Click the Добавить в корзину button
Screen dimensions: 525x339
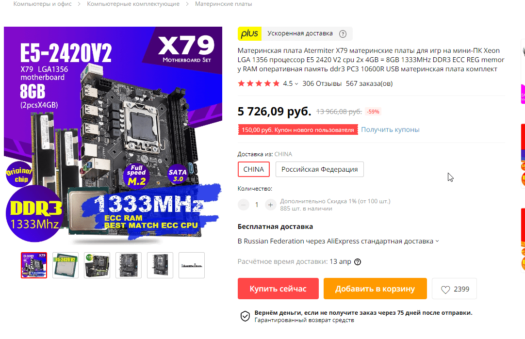pos(375,289)
